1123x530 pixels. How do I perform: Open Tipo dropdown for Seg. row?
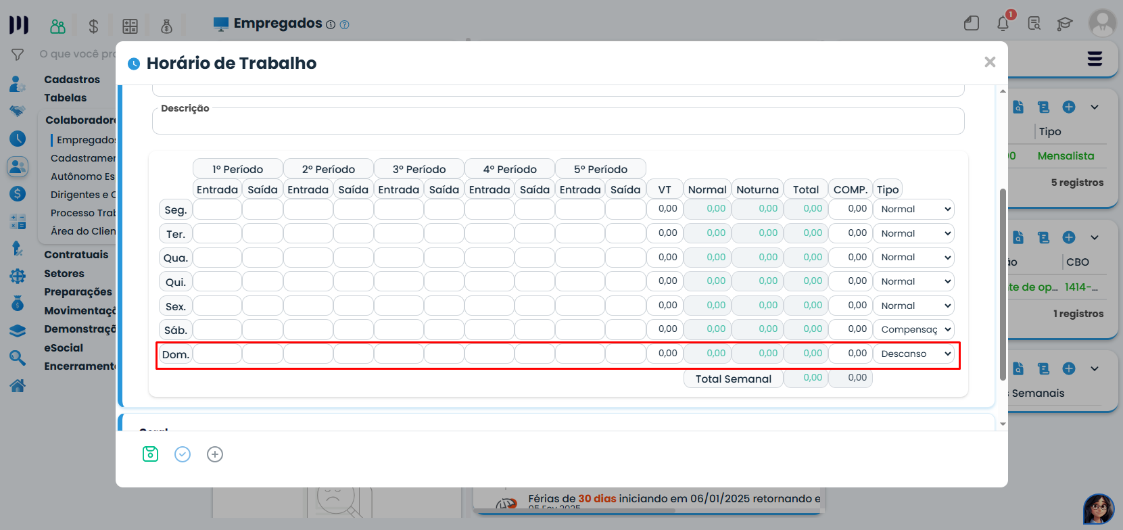(x=913, y=210)
